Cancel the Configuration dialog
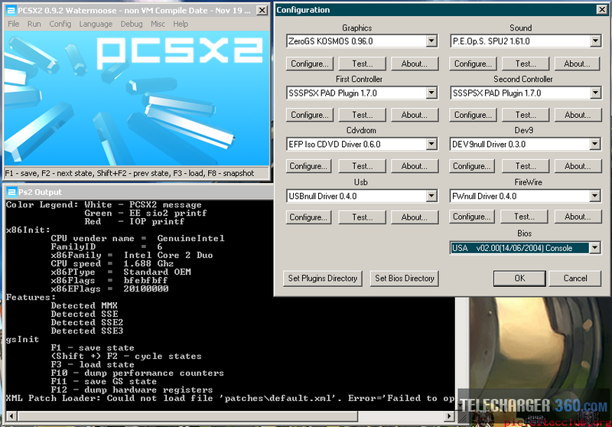Viewport: 612px width, 427px height. (575, 279)
